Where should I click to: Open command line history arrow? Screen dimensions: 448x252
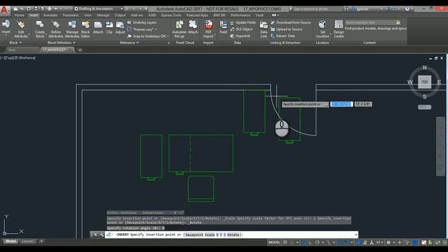click(356, 234)
